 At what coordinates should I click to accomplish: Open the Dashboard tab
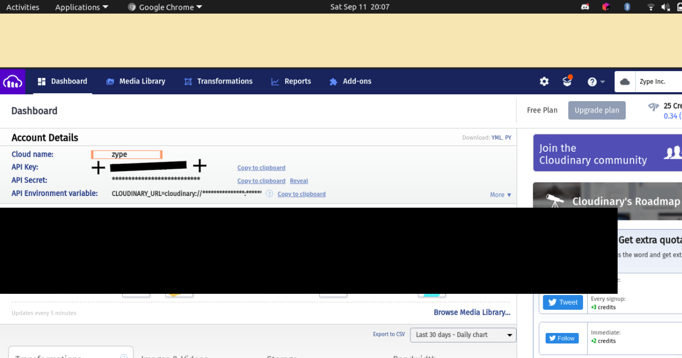tap(63, 81)
